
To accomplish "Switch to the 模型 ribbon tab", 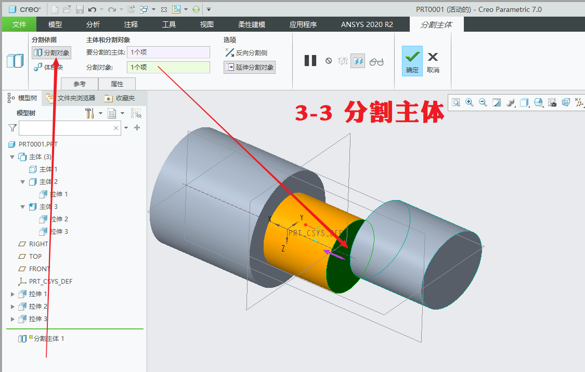I will tap(55, 24).
